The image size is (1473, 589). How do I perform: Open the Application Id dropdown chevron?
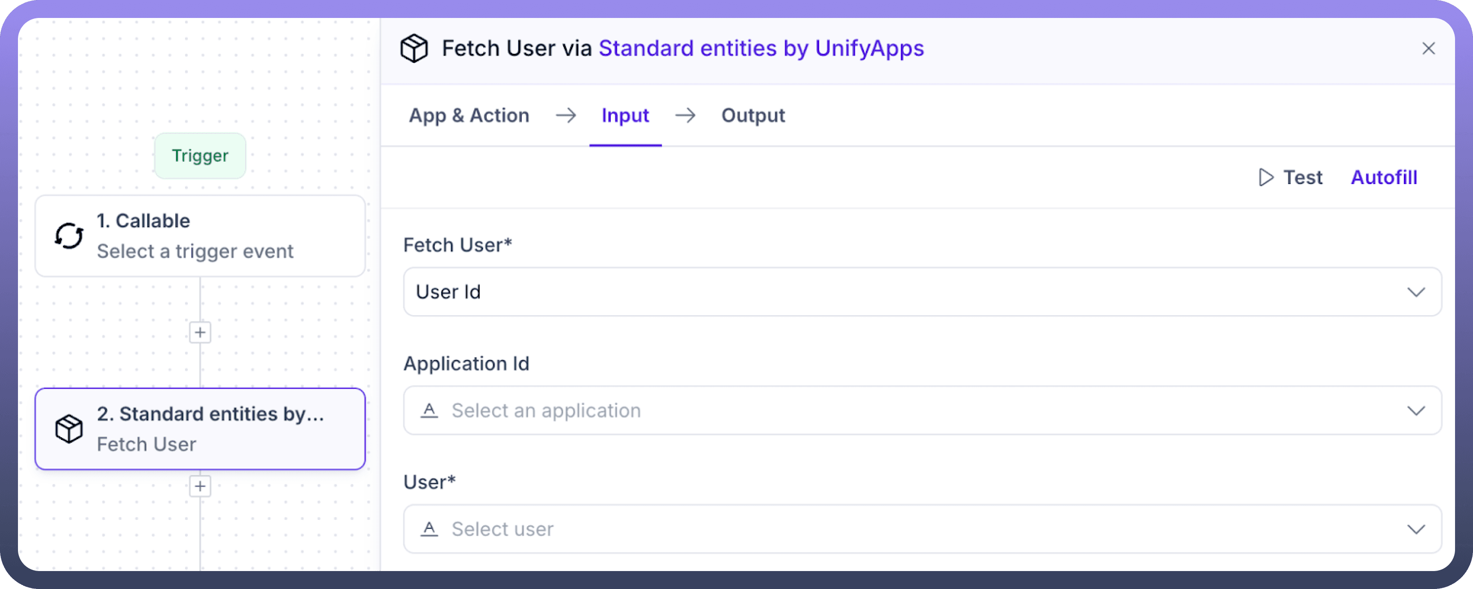[x=1416, y=411]
